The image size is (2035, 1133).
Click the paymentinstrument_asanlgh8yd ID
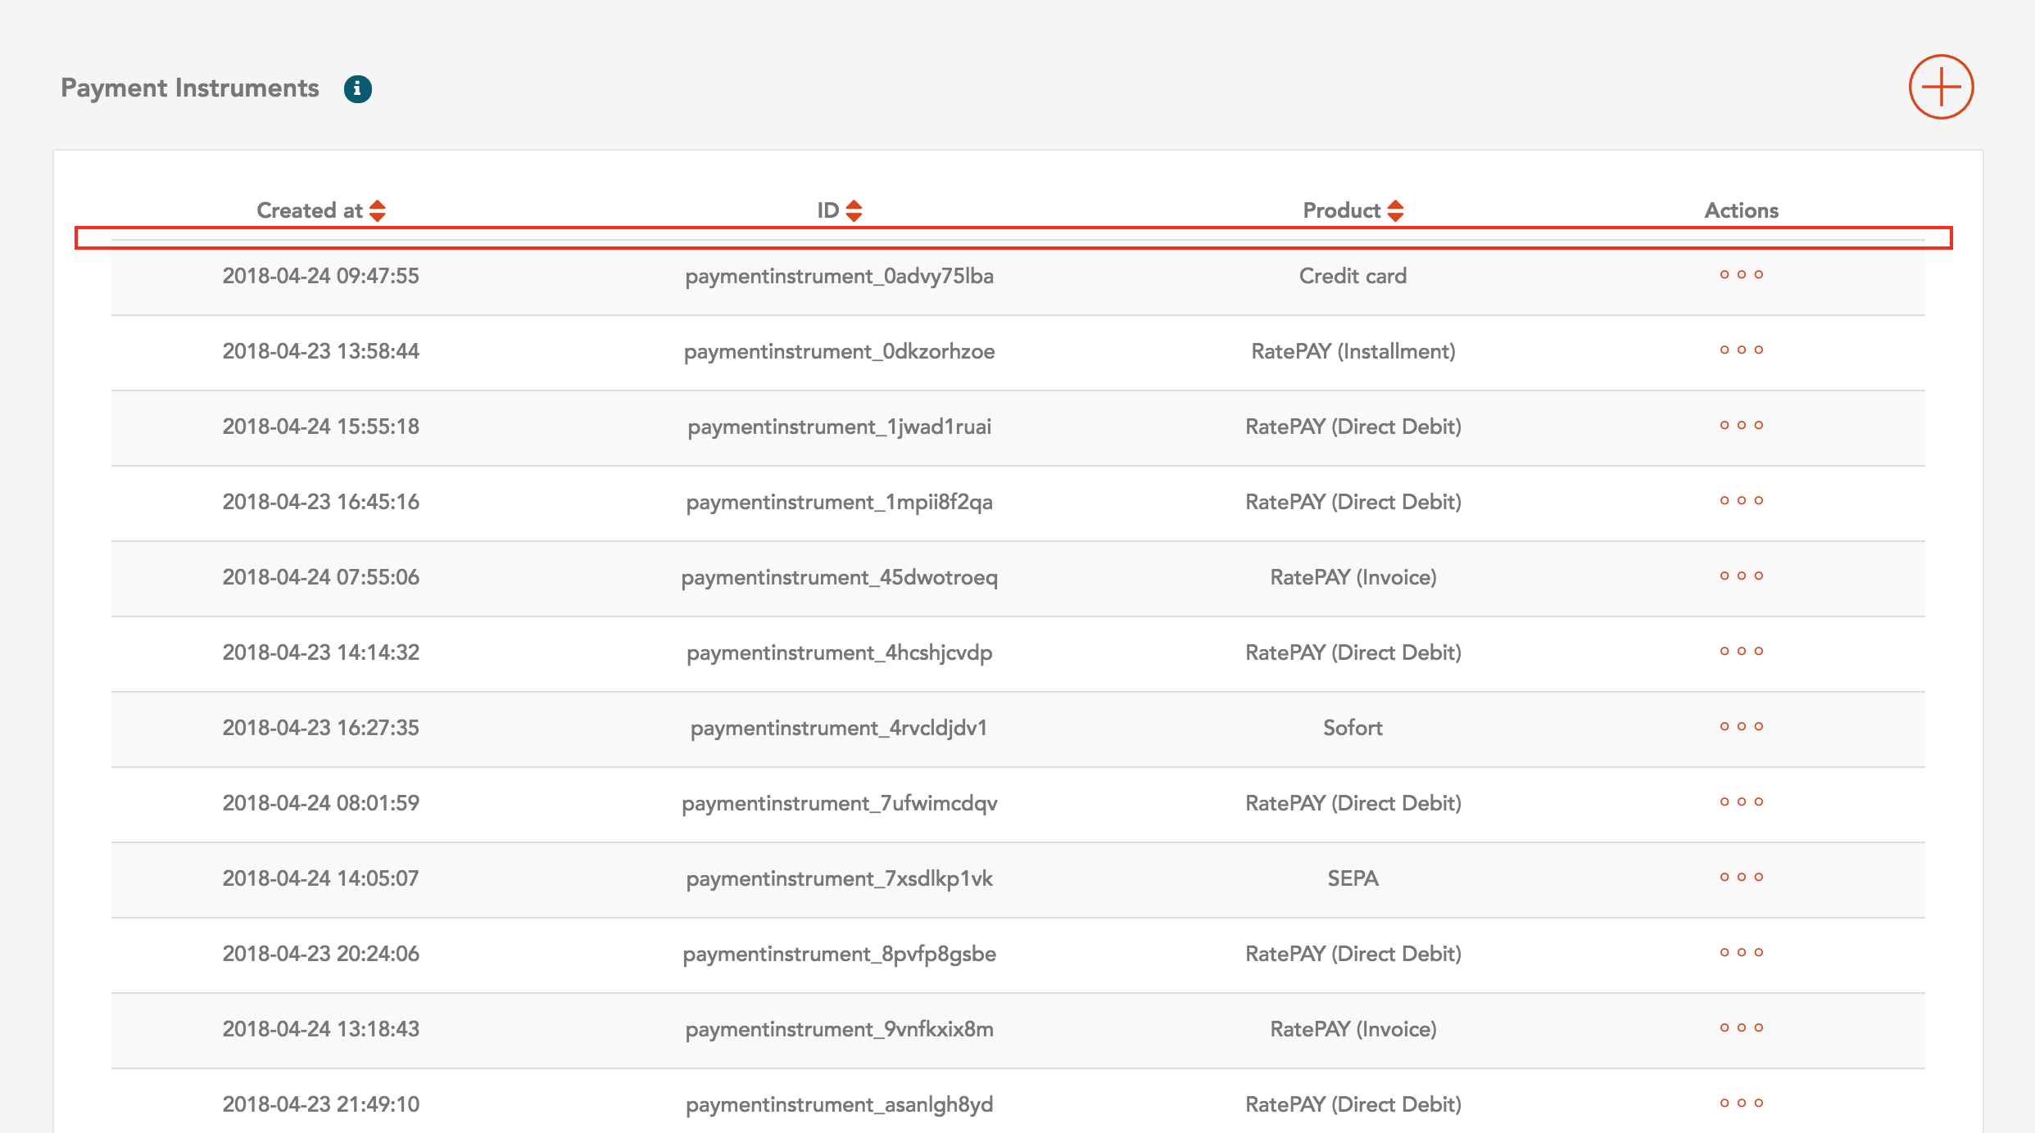tap(839, 1104)
